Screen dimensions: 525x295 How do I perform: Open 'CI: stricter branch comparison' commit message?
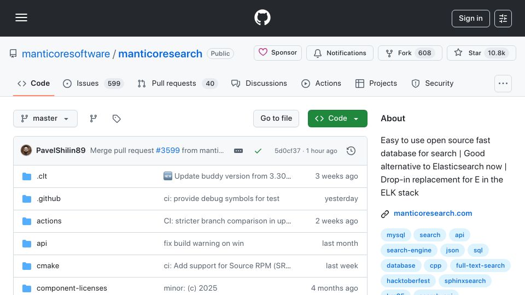[227, 221]
